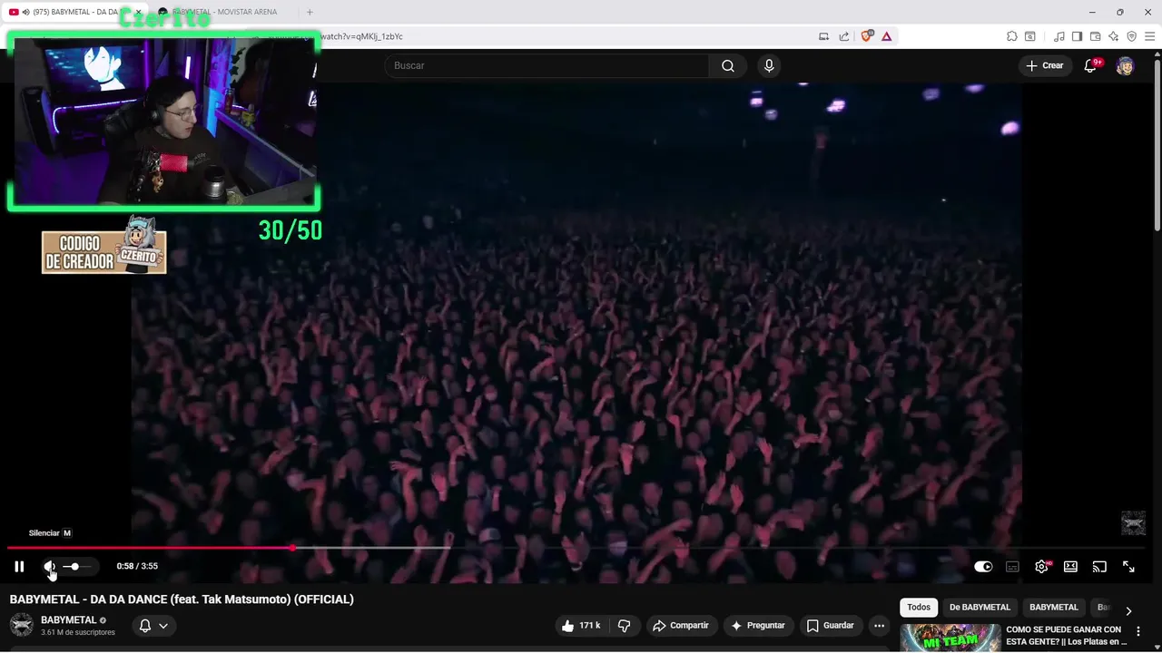Open media control music note icon
The image size is (1162, 653).
click(x=1059, y=36)
